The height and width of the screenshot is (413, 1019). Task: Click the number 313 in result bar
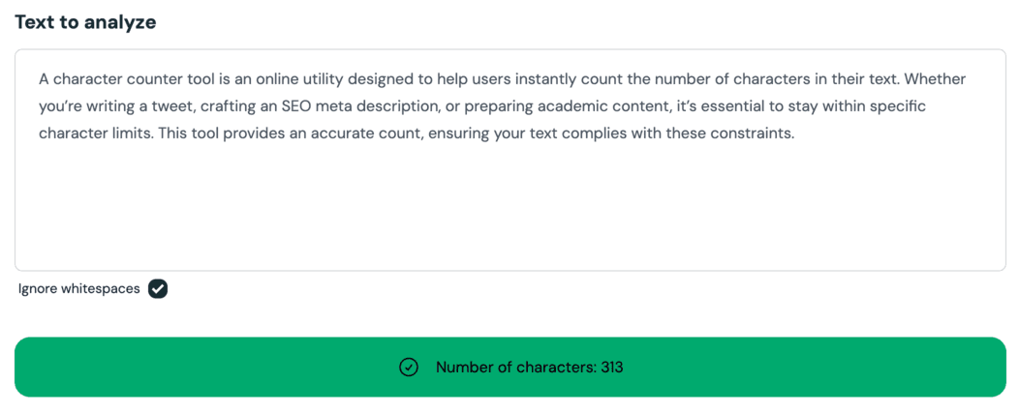pos(612,368)
